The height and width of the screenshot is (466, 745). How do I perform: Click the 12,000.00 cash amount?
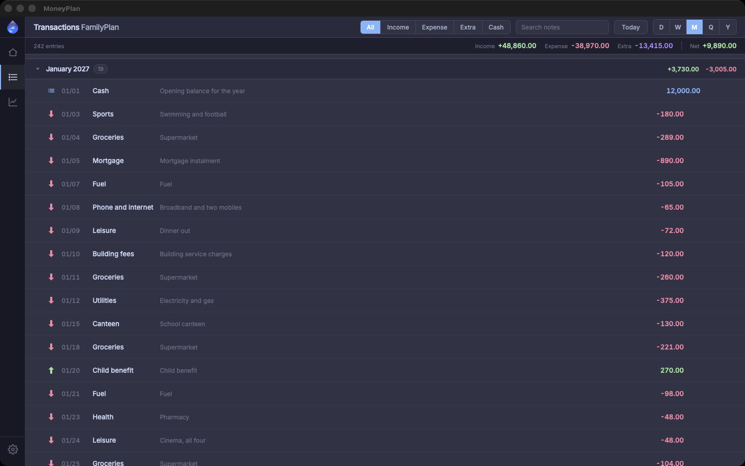coord(683,91)
